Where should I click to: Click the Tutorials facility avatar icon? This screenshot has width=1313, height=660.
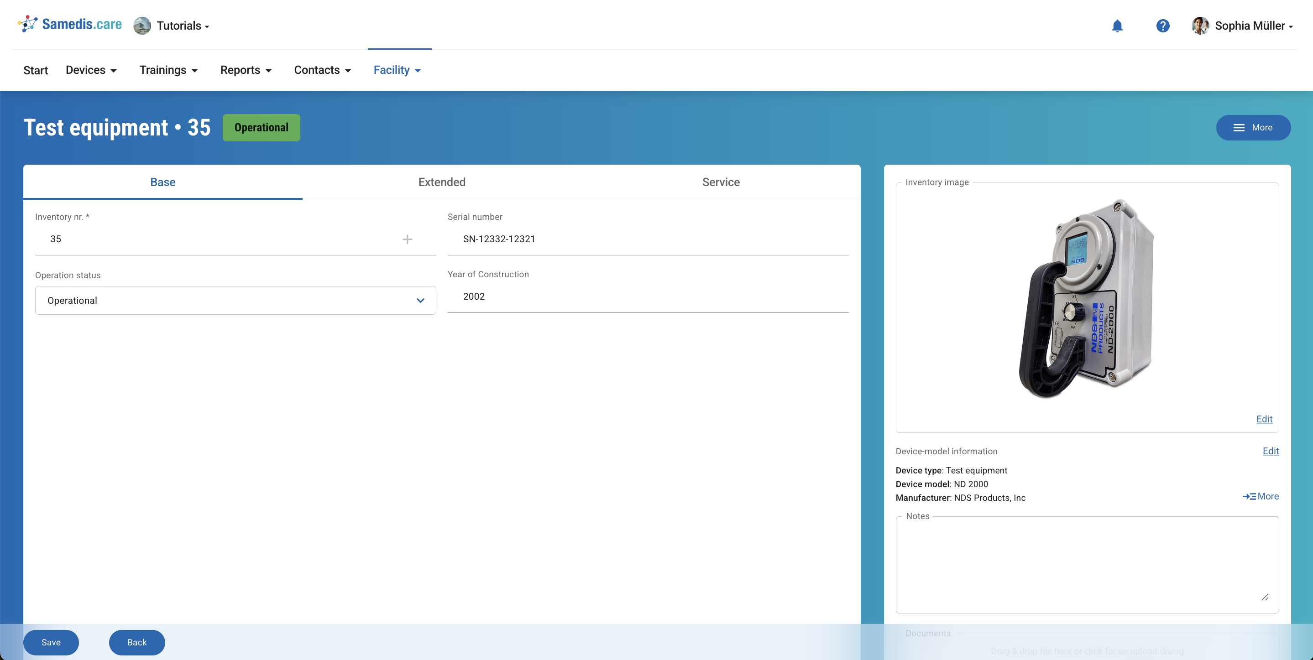pos(142,26)
